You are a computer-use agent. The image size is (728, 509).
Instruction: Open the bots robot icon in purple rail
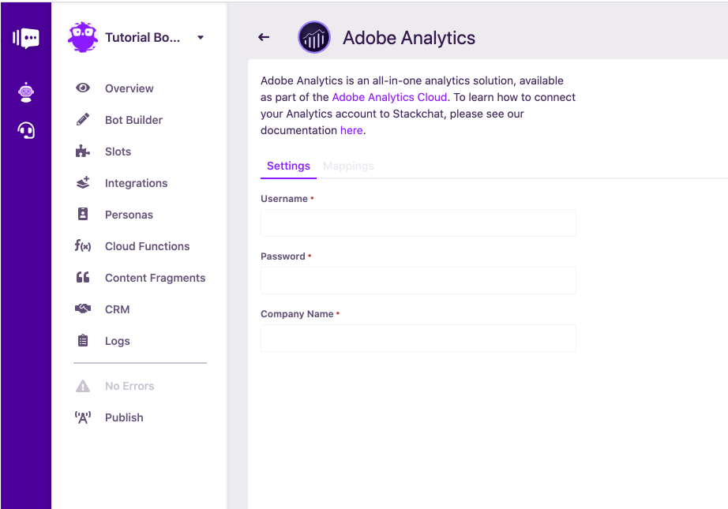pos(26,92)
